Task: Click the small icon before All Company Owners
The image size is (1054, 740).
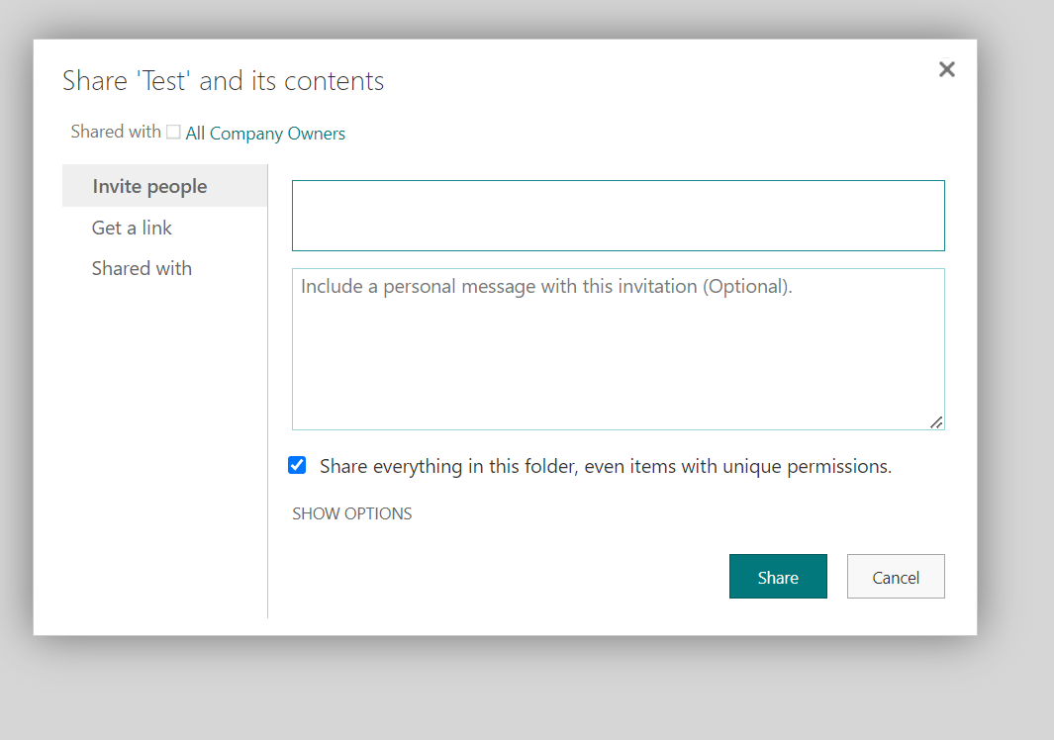Action: point(173,133)
